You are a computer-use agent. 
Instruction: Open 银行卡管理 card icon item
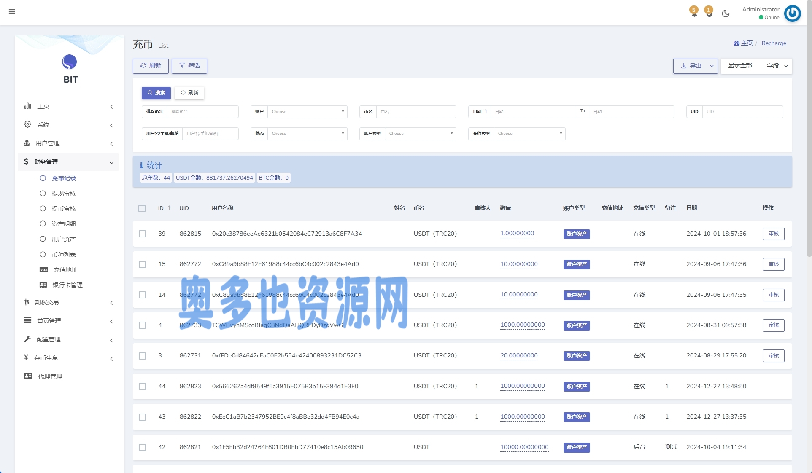[67, 285]
